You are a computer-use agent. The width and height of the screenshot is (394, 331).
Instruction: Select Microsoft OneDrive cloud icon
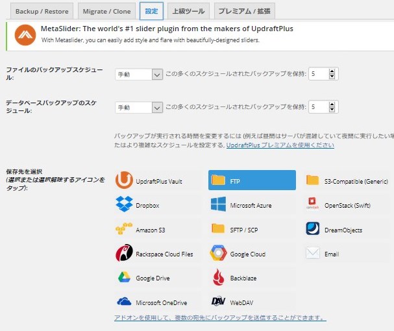click(x=124, y=302)
